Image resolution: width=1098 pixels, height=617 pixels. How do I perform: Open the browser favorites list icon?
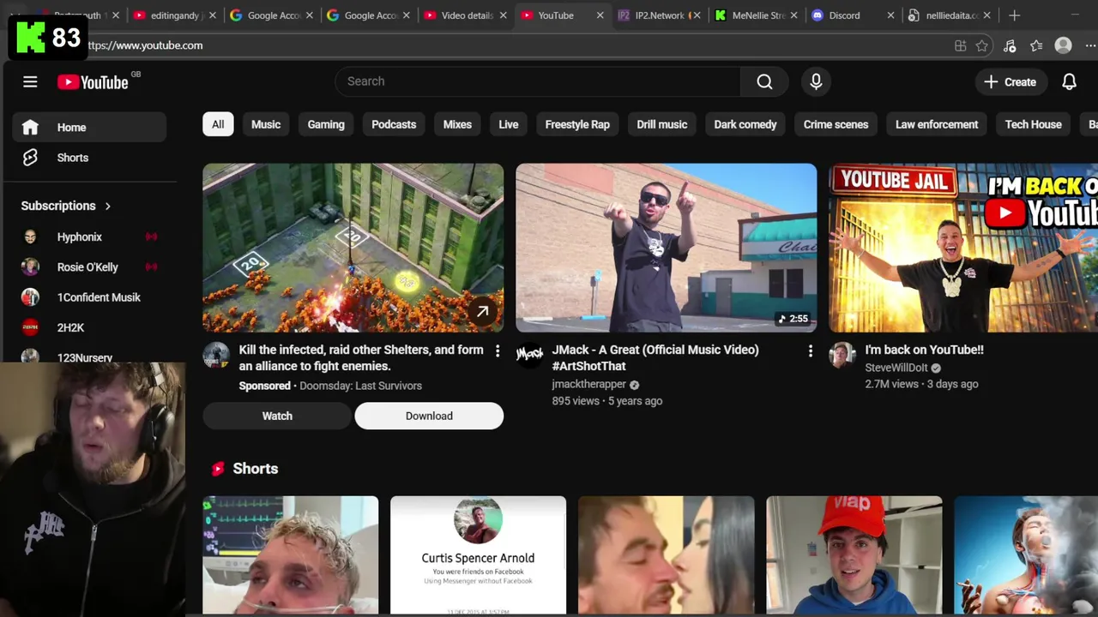[1036, 45]
